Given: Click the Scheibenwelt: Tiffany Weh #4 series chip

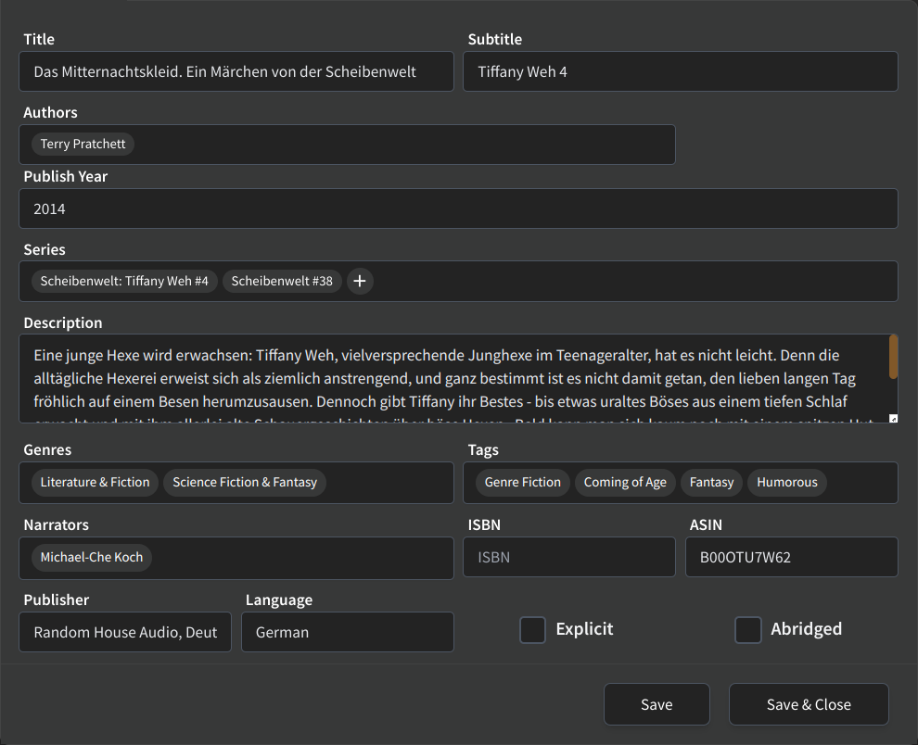Looking at the screenshot, I should (x=124, y=281).
